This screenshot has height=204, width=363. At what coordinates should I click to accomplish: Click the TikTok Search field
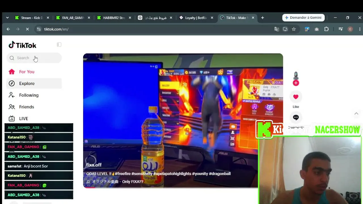34,58
